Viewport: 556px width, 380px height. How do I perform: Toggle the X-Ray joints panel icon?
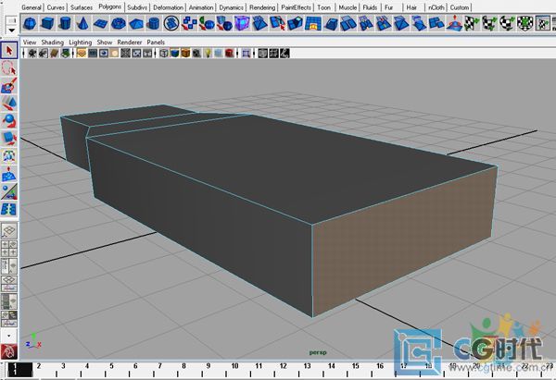click(284, 54)
